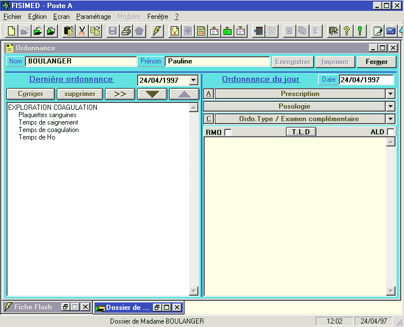
Task: Click the T.L.D button
Action: pos(301,132)
